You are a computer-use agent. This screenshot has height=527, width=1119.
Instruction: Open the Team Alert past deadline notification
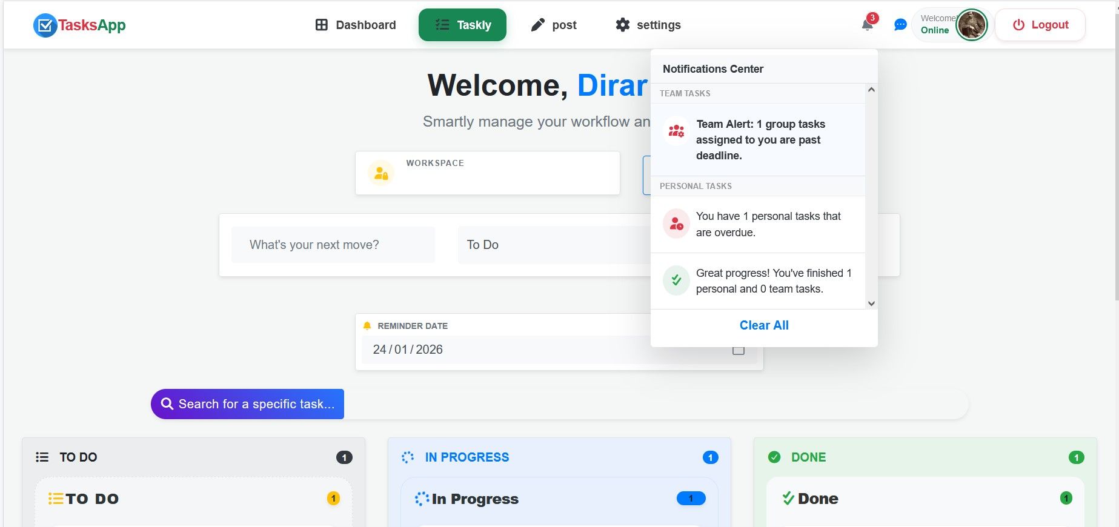(758, 140)
